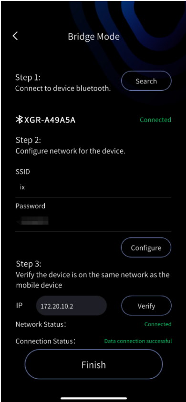Viewport: 186px width, 402px height.
Task: Click the home indicator bar at bottom
Action: coord(93,398)
